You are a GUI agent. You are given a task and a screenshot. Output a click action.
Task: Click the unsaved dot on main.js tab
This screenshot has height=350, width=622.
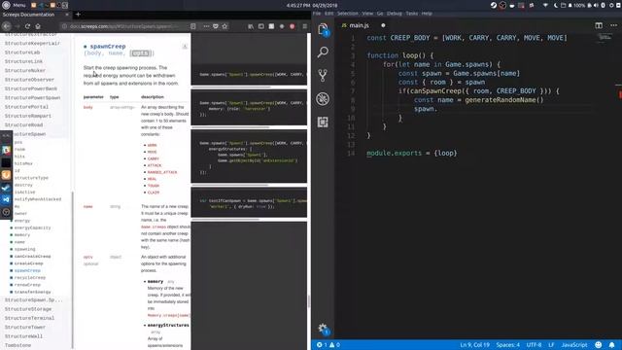pyautogui.click(x=383, y=25)
